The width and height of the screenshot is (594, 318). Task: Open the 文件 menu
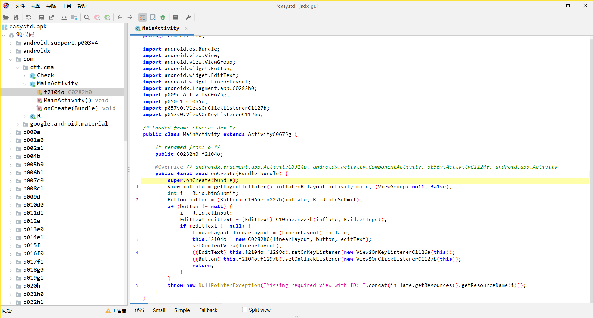coord(20,6)
